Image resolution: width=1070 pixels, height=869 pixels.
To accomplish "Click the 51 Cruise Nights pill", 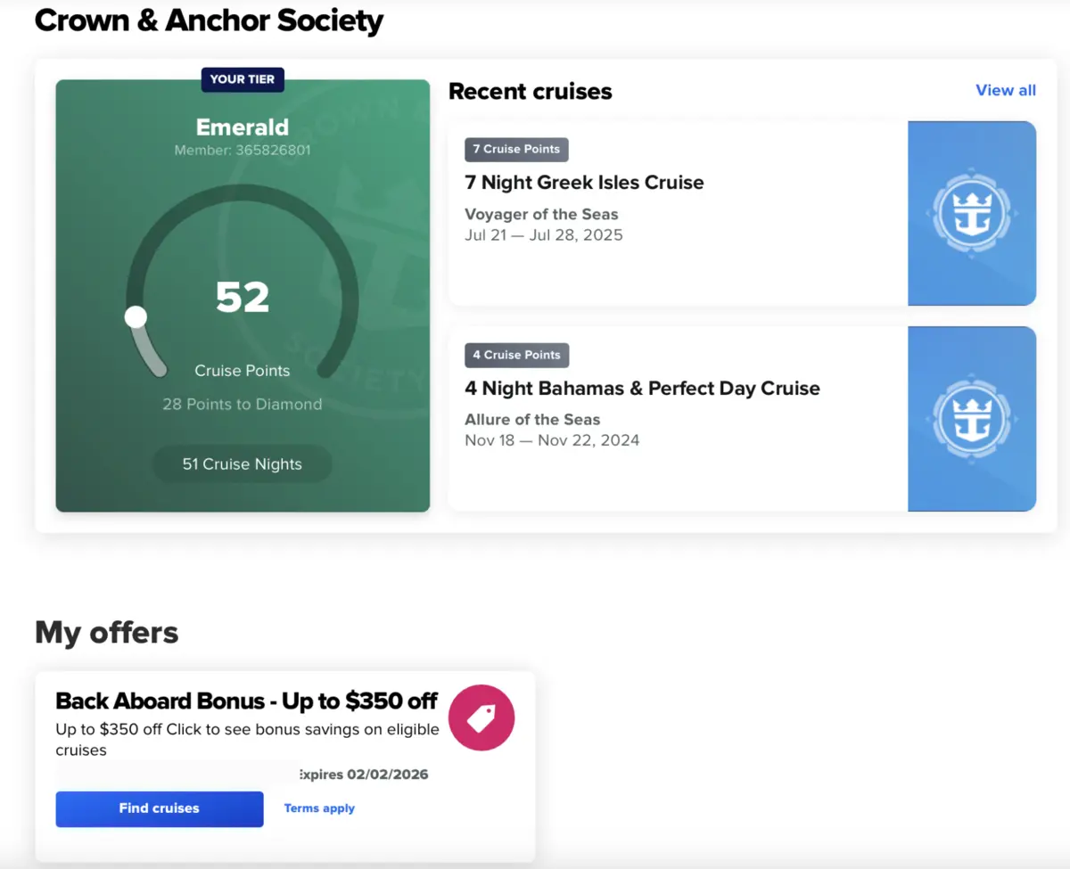I will coord(243,464).
